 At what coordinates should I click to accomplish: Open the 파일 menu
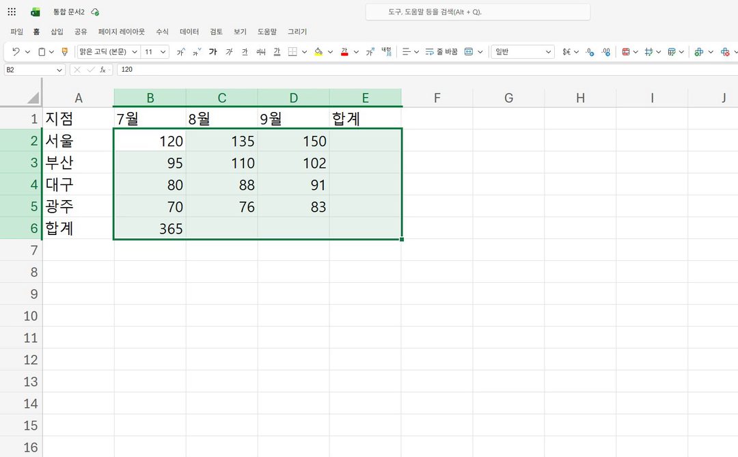click(x=17, y=31)
